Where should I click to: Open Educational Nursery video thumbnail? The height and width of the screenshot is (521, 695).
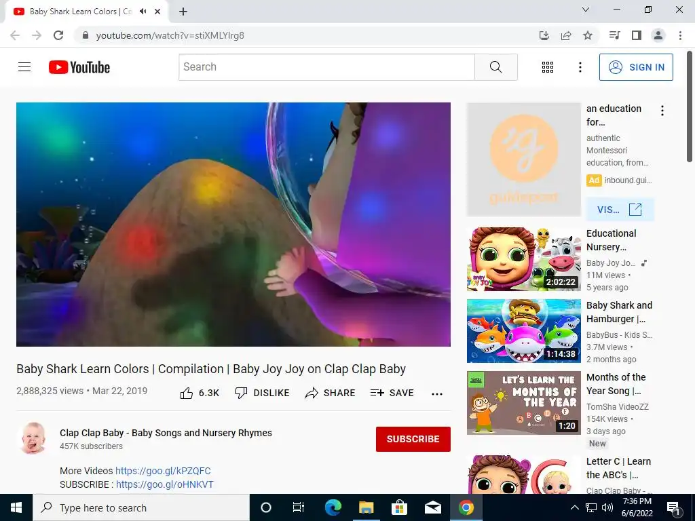coord(523,258)
